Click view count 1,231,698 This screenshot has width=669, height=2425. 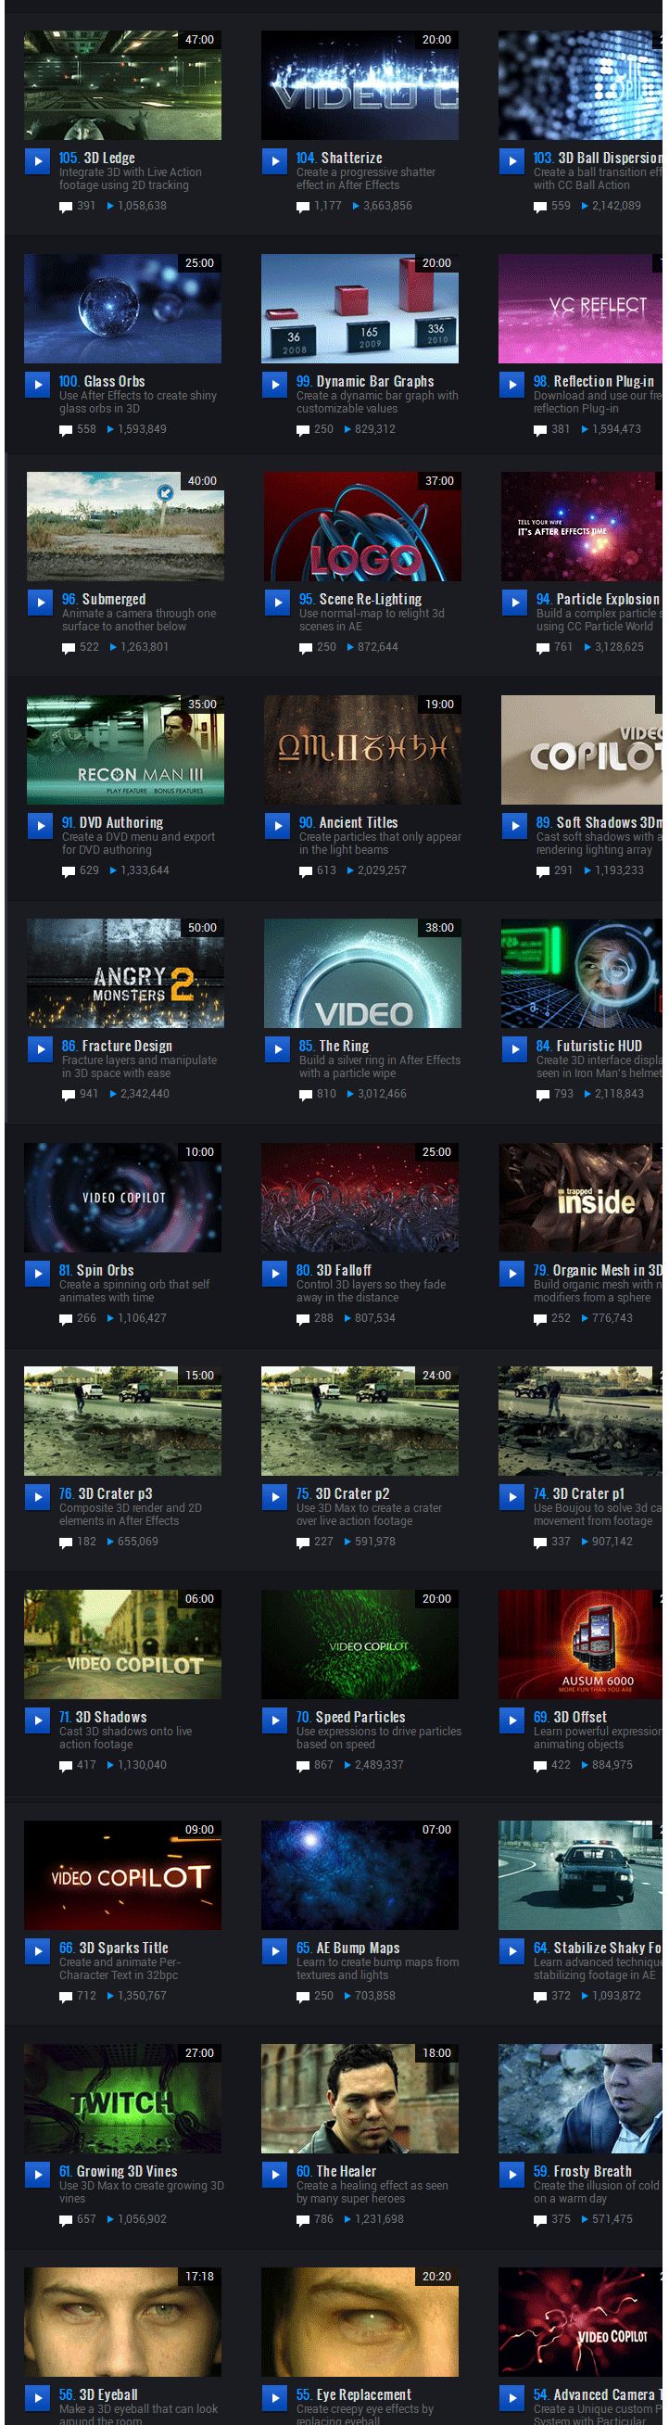click(x=379, y=2219)
